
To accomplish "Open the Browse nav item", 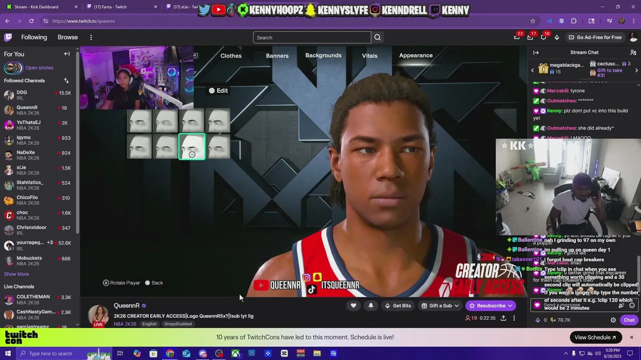I will pyautogui.click(x=68, y=37).
